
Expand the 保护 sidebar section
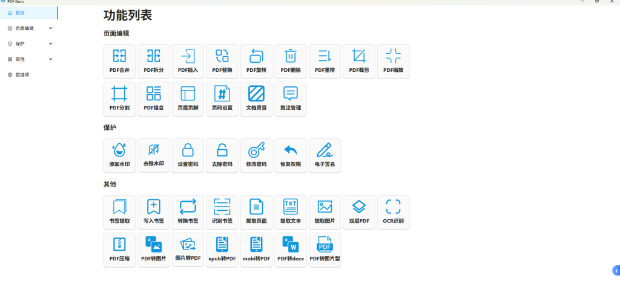pyautogui.click(x=29, y=43)
